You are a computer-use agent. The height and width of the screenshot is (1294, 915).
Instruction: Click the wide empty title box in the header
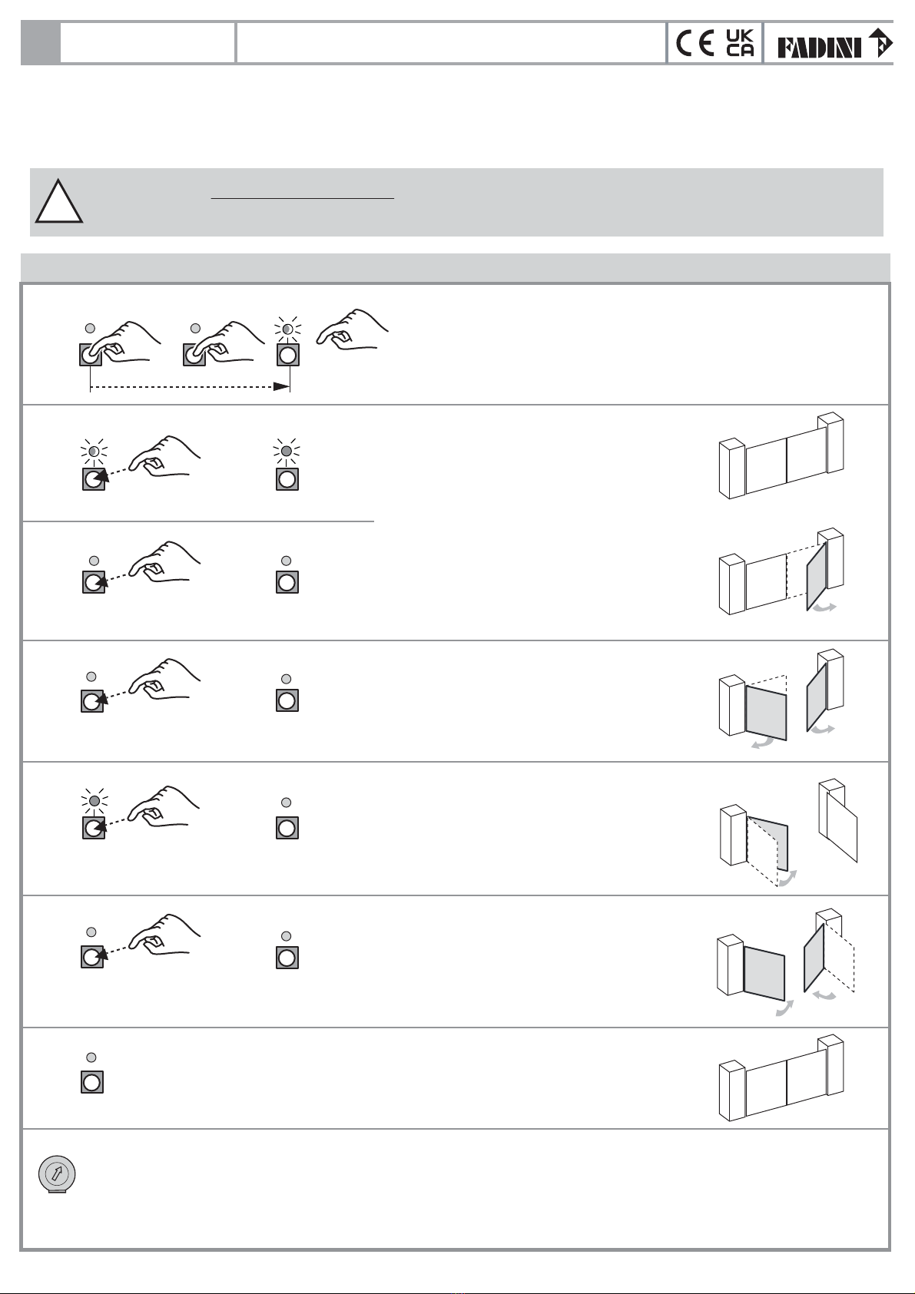[450, 43]
